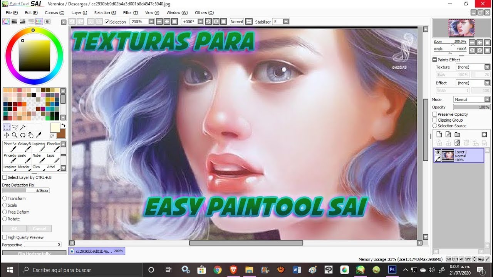Select the Lasso tool
Viewport: 493px width, 277px height.
coord(15,127)
